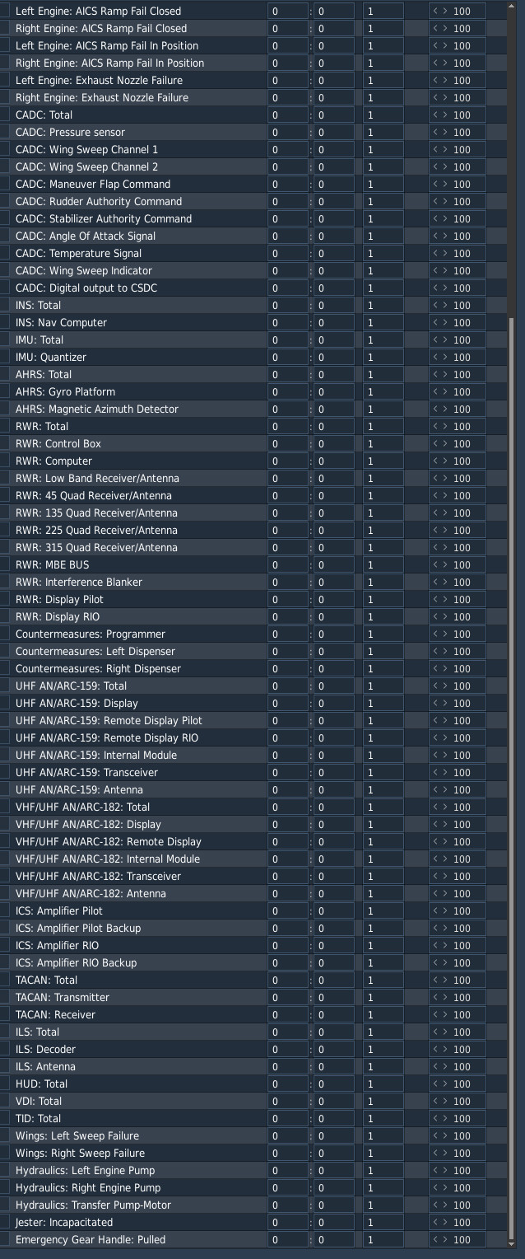Check the HUD: Total failure box
The height and width of the screenshot is (1259, 525).
[x=4, y=1083]
